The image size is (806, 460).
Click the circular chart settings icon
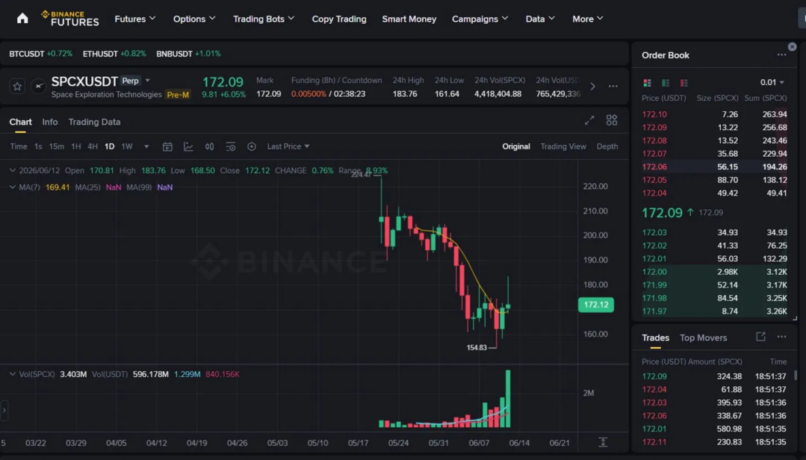coord(251,147)
